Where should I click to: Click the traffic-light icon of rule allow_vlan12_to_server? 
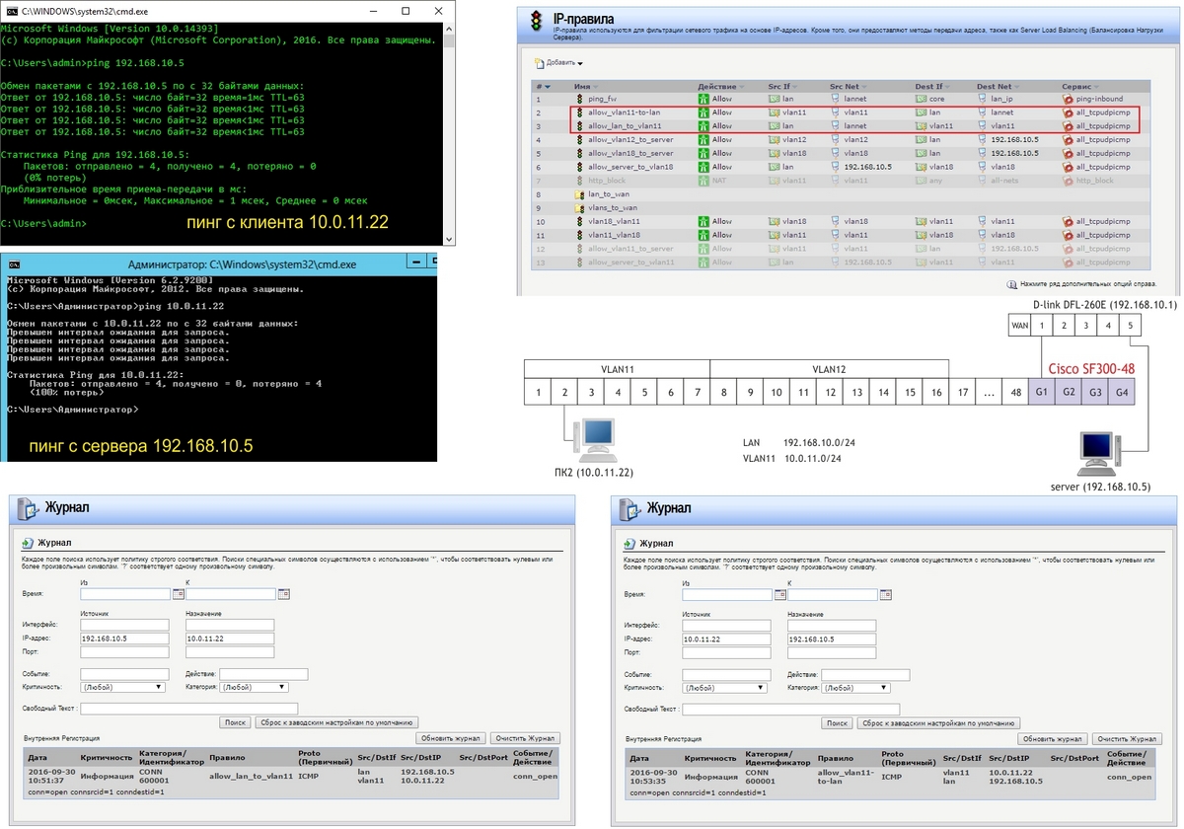pos(580,140)
